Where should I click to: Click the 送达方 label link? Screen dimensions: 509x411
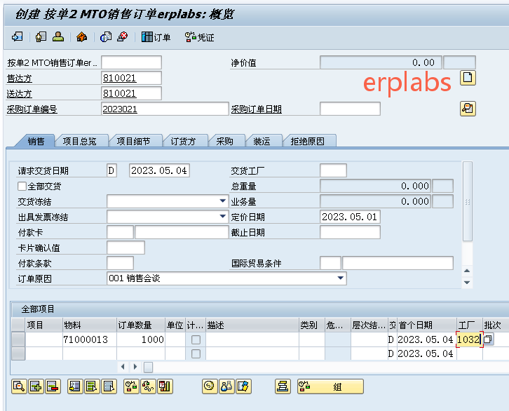(x=20, y=94)
